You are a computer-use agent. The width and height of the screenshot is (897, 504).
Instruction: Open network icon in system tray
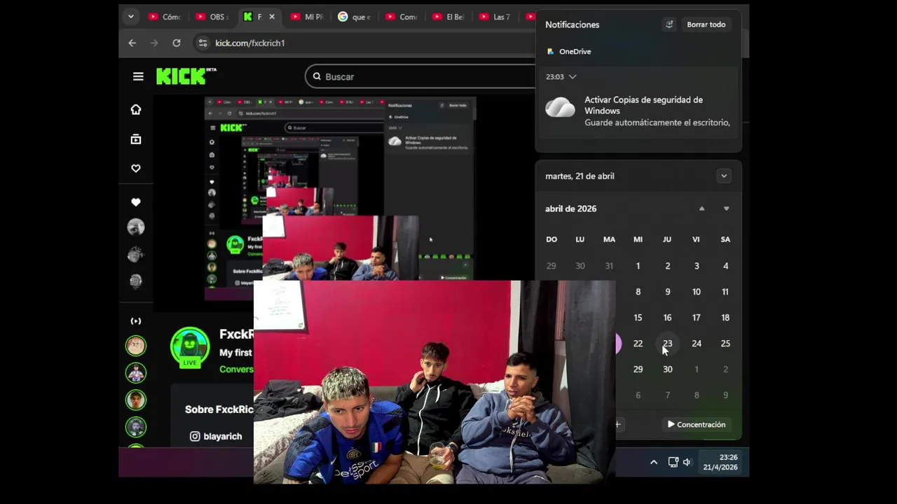click(673, 462)
